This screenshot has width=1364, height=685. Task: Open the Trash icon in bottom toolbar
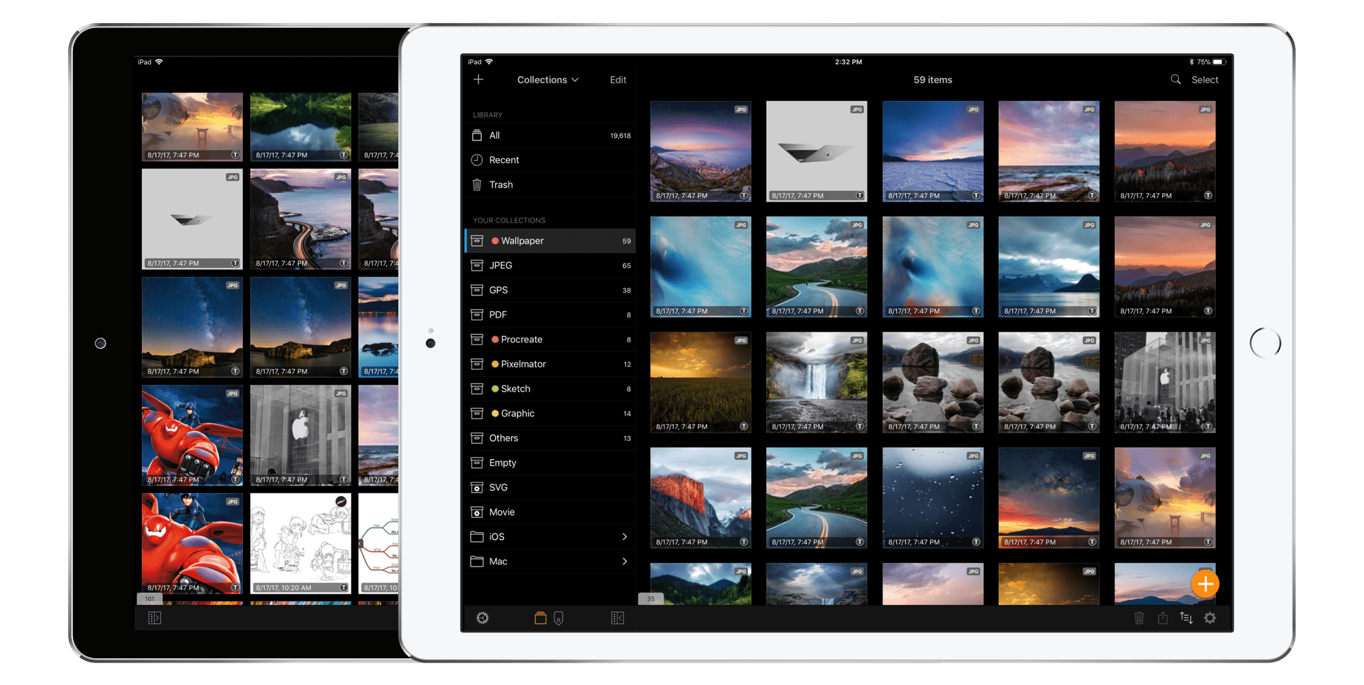(x=1139, y=619)
